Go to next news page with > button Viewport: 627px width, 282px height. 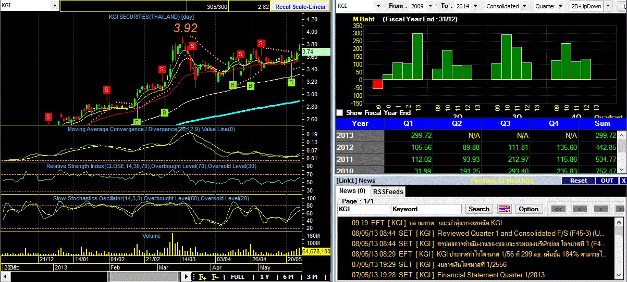point(600,209)
